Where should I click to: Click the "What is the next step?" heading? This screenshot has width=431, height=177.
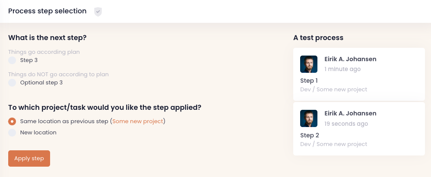(x=48, y=38)
